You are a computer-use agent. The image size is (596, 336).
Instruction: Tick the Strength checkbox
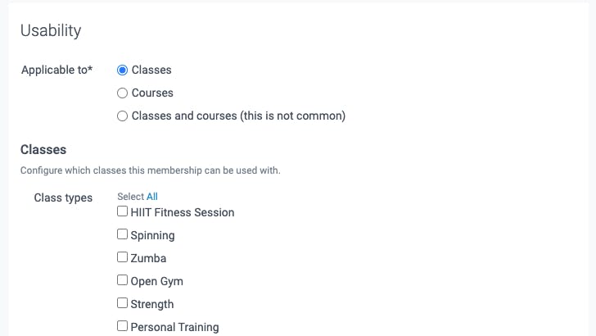tap(123, 303)
